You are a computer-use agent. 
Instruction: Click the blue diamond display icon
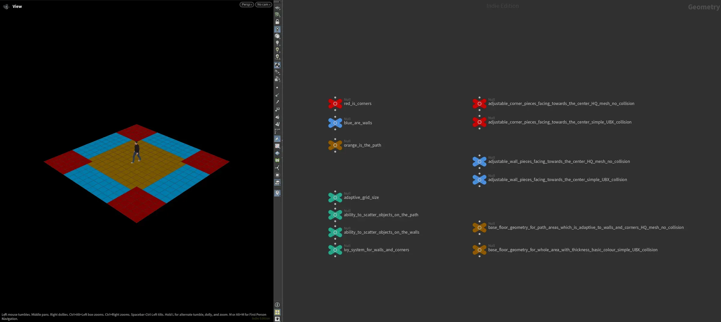click(277, 153)
